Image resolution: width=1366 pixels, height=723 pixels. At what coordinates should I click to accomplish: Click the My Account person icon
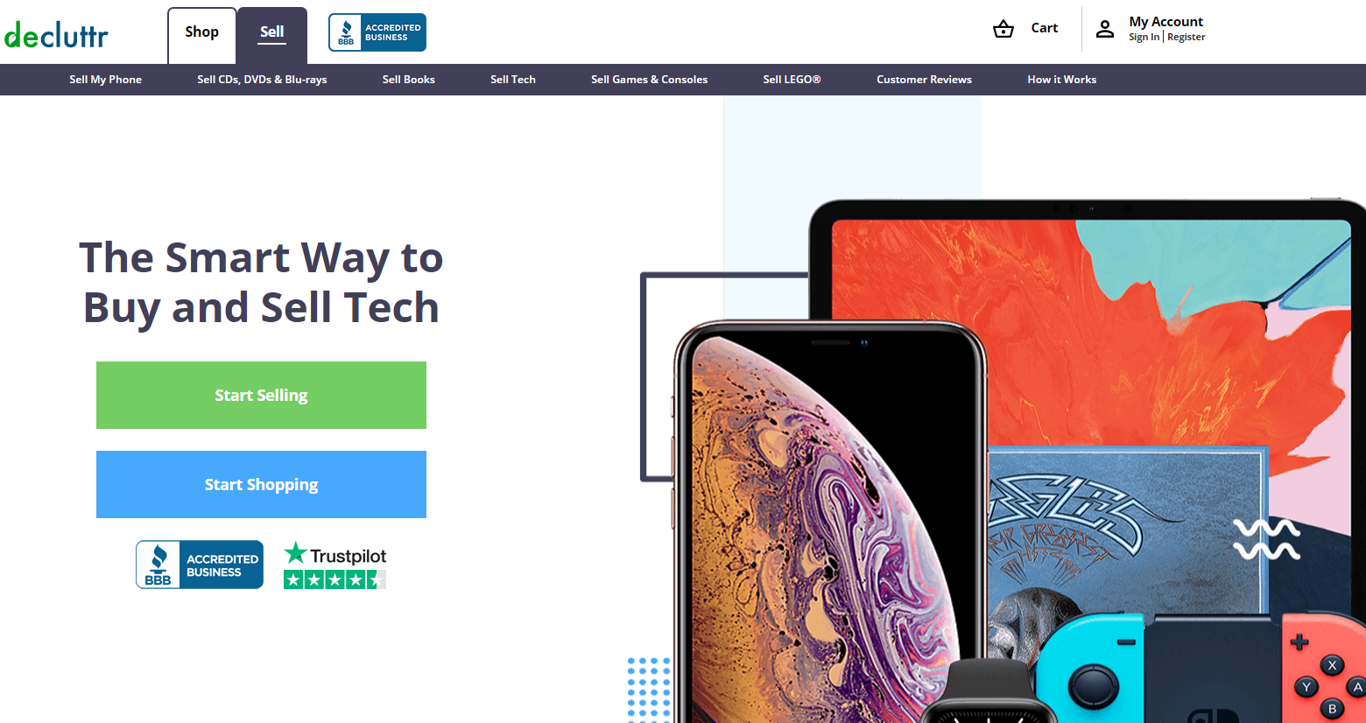(x=1105, y=29)
